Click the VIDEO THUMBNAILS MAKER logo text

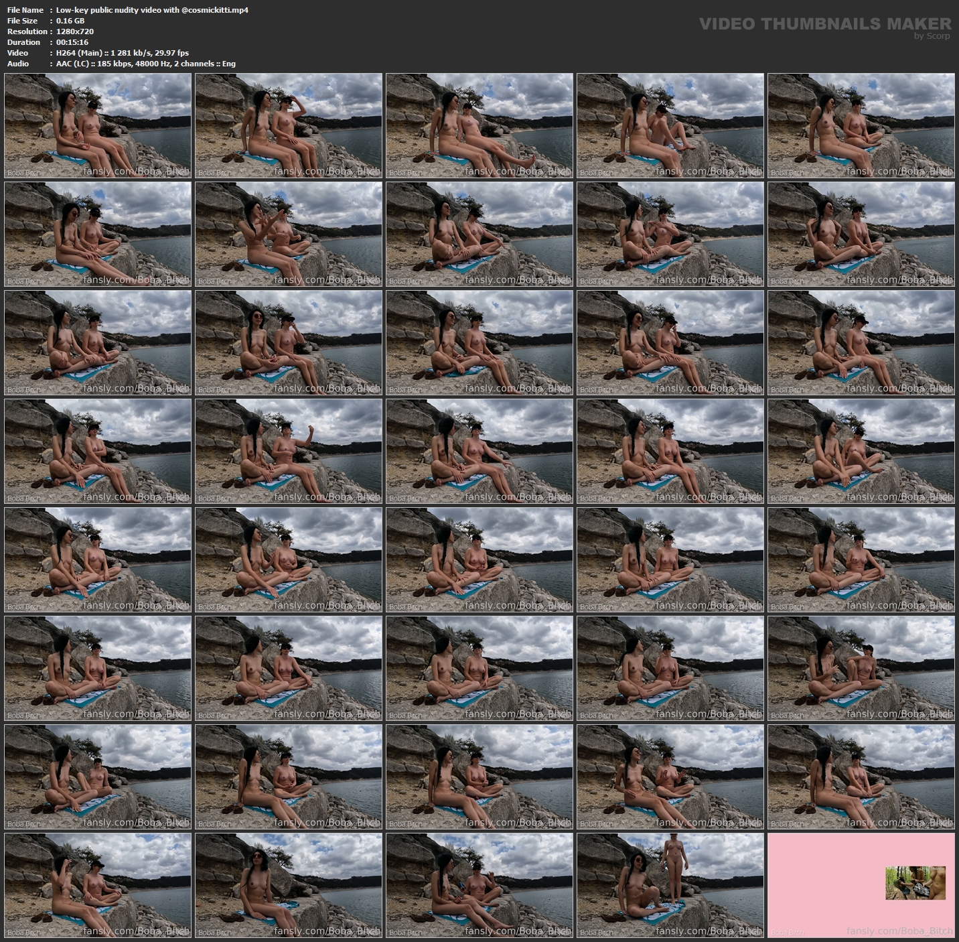coord(824,23)
